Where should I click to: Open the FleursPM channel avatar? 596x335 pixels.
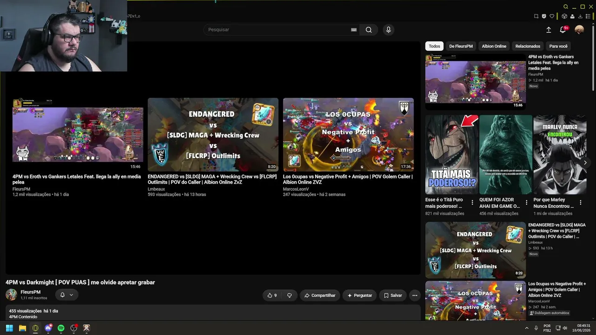click(x=11, y=295)
